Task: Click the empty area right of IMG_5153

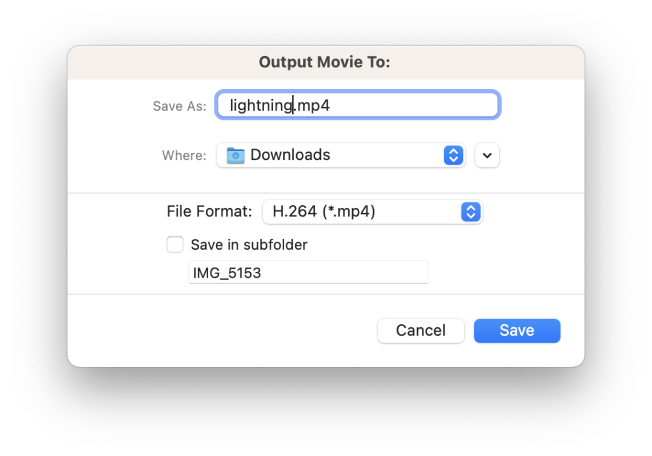Action: (344, 273)
